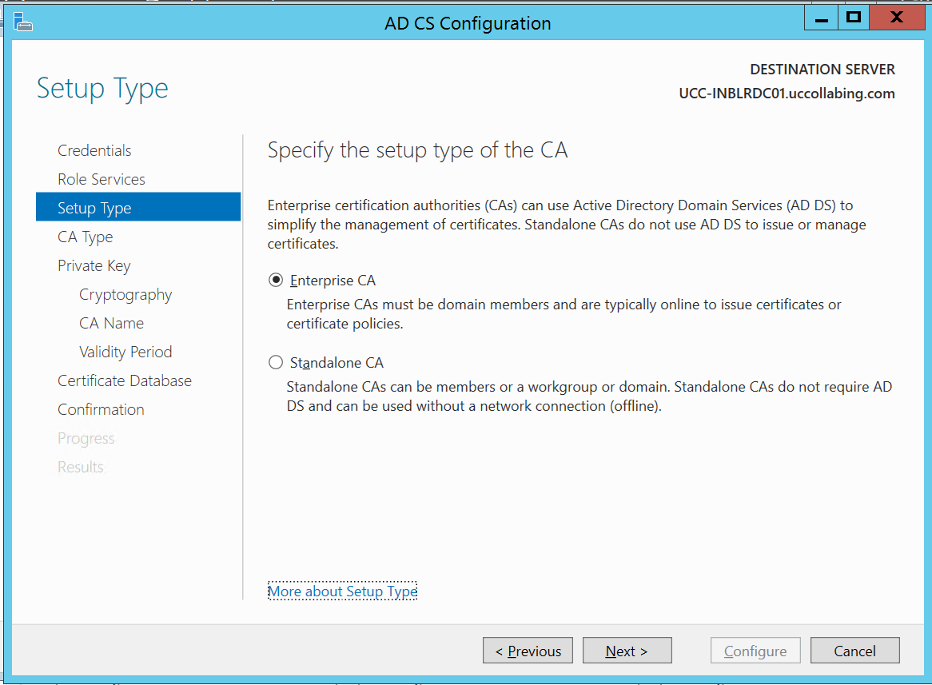Go to Confirmation step
The width and height of the screenshot is (932, 685).
101,409
